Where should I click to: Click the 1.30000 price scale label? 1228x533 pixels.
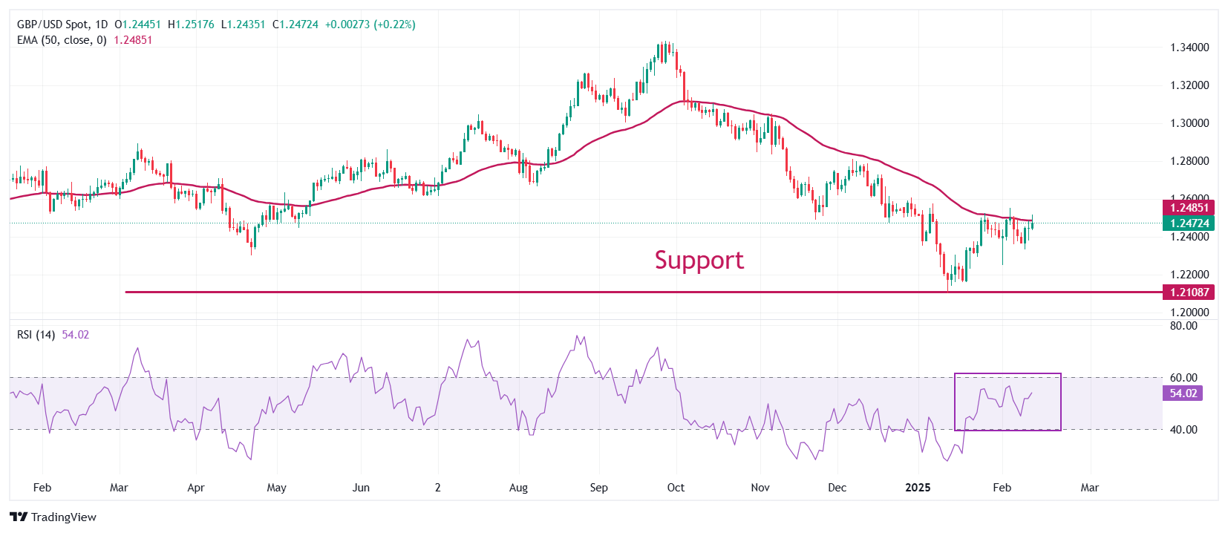click(x=1189, y=123)
